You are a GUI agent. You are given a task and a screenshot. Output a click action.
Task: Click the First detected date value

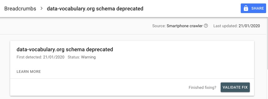[54, 57]
